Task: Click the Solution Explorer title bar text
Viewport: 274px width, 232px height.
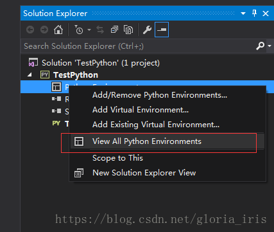Action: click(55, 13)
